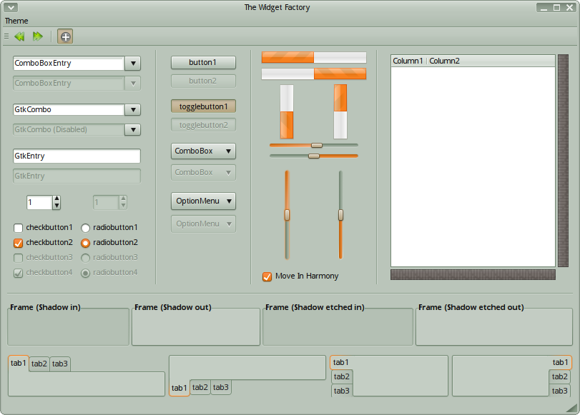Click the disabled button2
Viewport: 580px width, 415px height.
coord(203,81)
